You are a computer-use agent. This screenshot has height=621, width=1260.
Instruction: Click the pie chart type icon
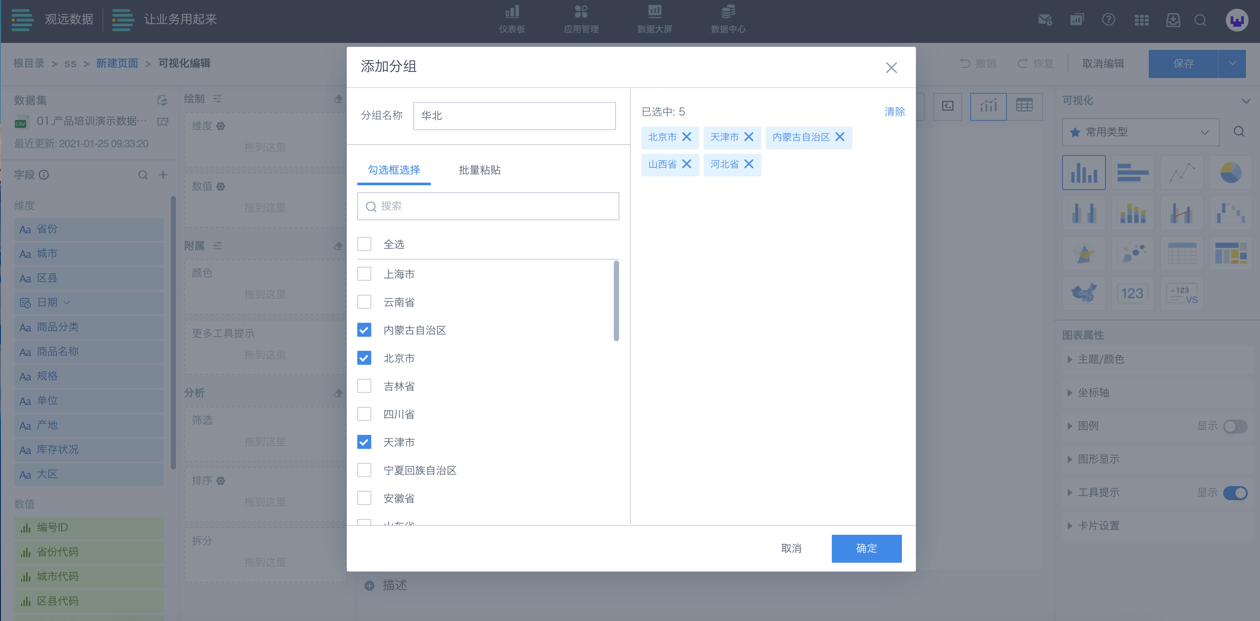1230,173
